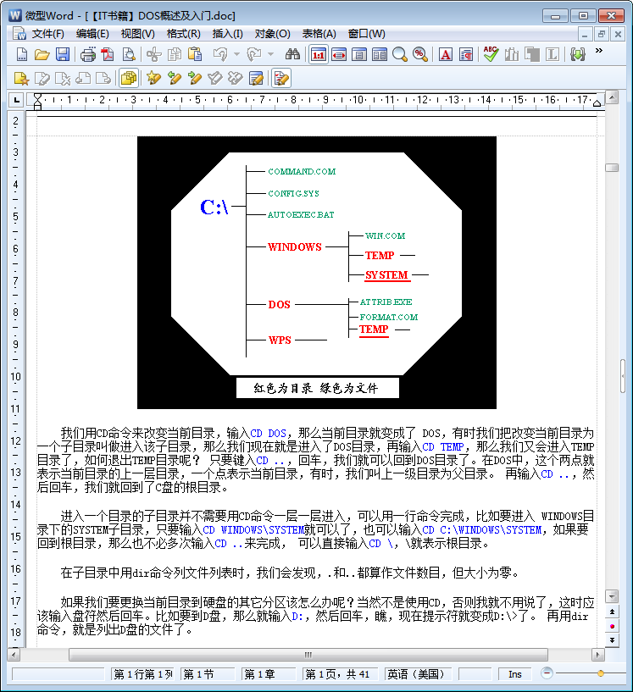Image resolution: width=633 pixels, height=692 pixels.
Task: Click 英语（美国） language in status bar
Action: (416, 674)
